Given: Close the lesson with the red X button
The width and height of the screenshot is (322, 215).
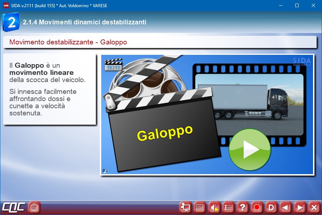Looking at the screenshot, I should (x=314, y=207).
